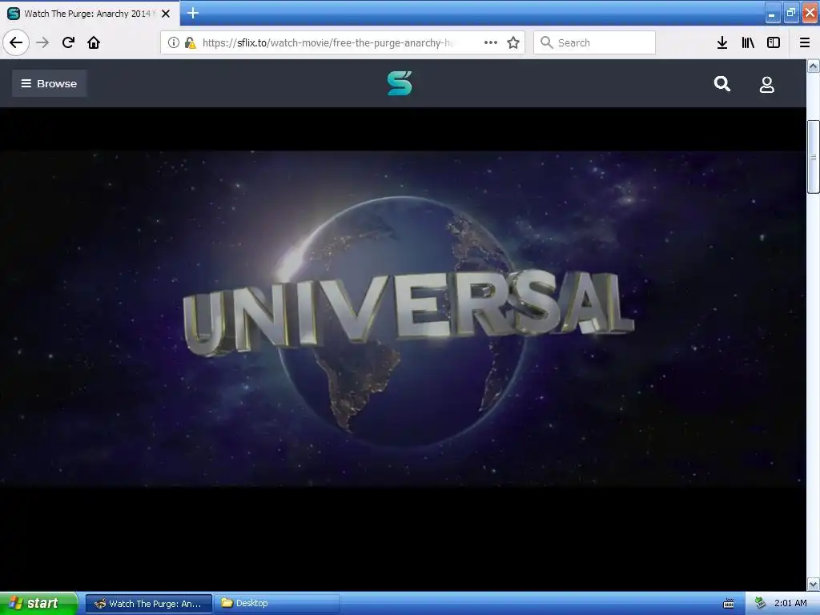Click the 2:01 AM clock
This screenshot has height=615, width=820.
coord(790,603)
